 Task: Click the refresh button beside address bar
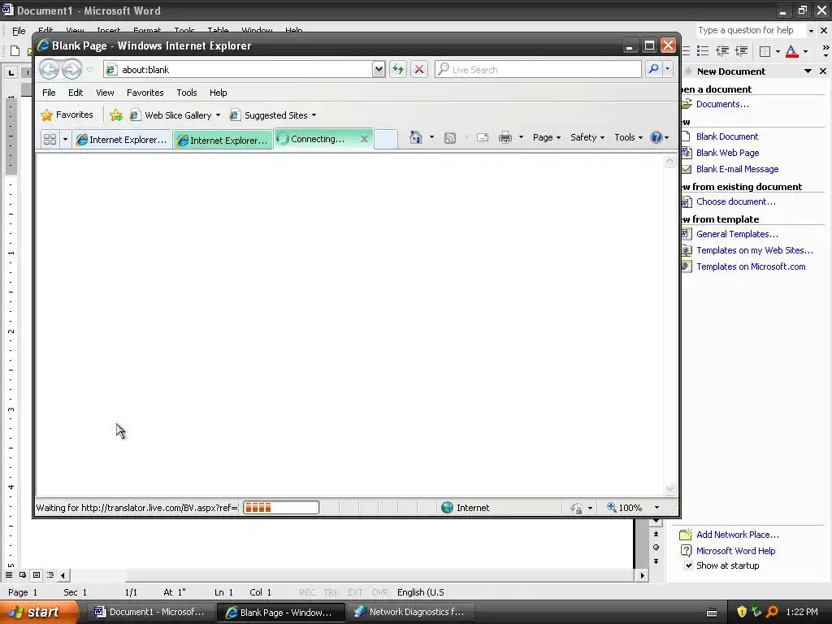tap(398, 69)
